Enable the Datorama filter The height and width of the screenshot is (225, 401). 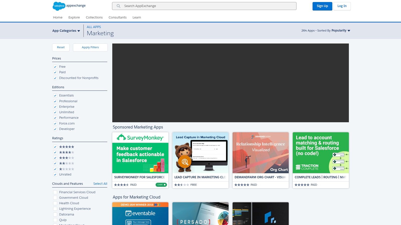(55, 214)
